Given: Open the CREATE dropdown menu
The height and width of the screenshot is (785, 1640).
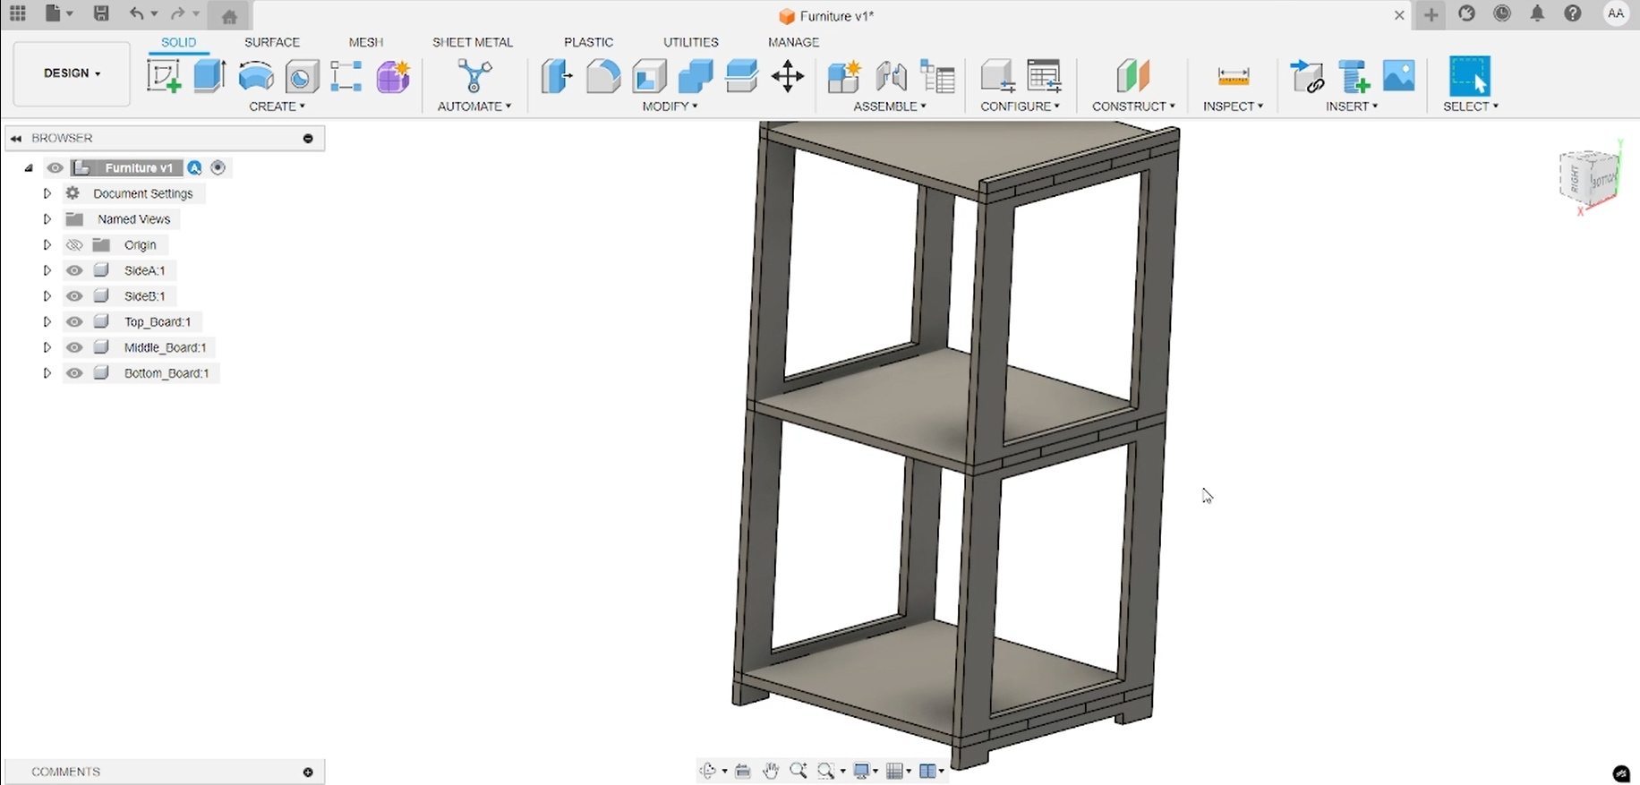Looking at the screenshot, I should pos(277,107).
